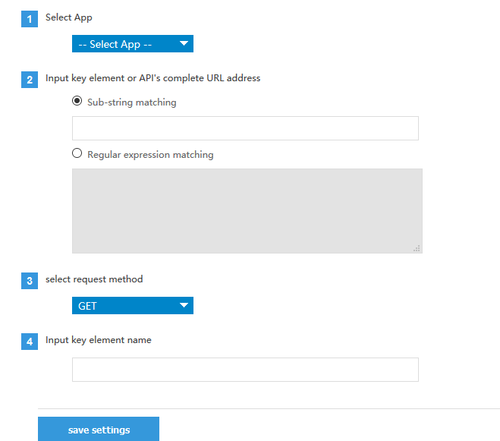Focus the key element name input box
This screenshot has height=441, width=500.
point(245,370)
